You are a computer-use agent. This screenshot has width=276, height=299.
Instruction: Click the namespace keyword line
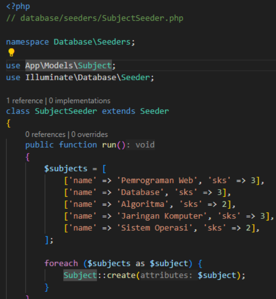pyautogui.click(x=27, y=42)
